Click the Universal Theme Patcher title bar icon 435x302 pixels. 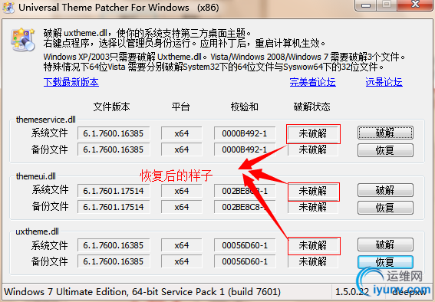pyautogui.click(x=8, y=7)
